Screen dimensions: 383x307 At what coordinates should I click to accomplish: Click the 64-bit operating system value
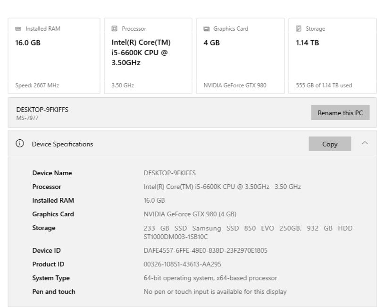tap(210, 278)
